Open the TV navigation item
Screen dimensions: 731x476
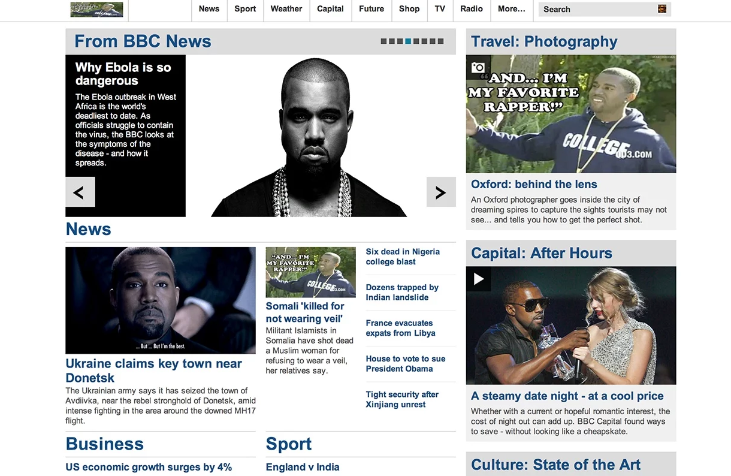[440, 9]
